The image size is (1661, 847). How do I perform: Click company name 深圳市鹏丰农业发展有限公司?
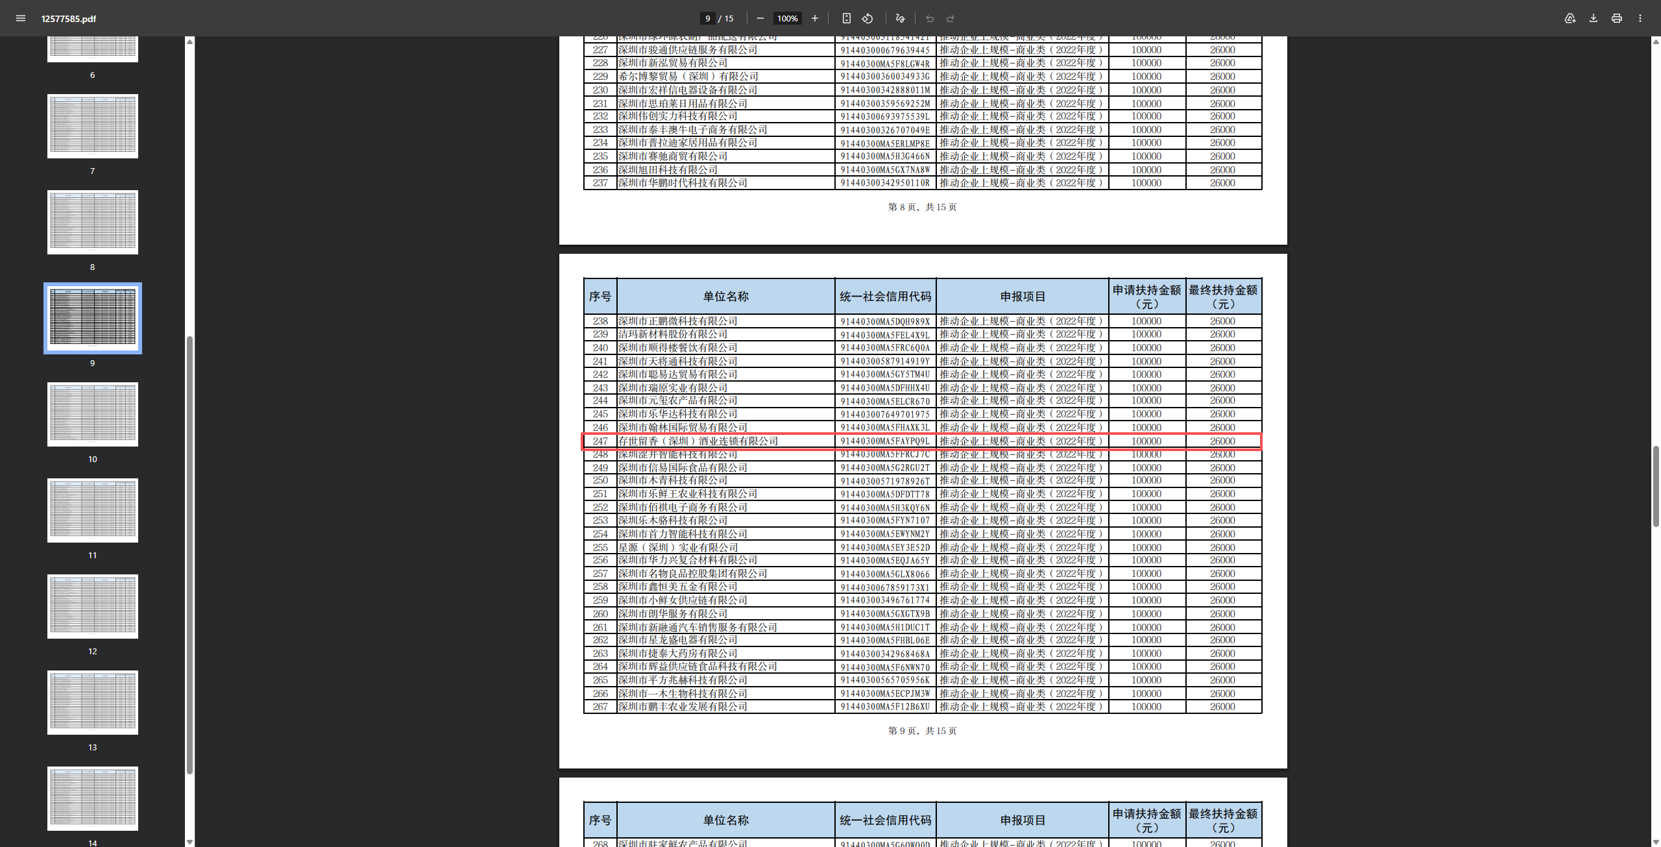click(x=683, y=707)
